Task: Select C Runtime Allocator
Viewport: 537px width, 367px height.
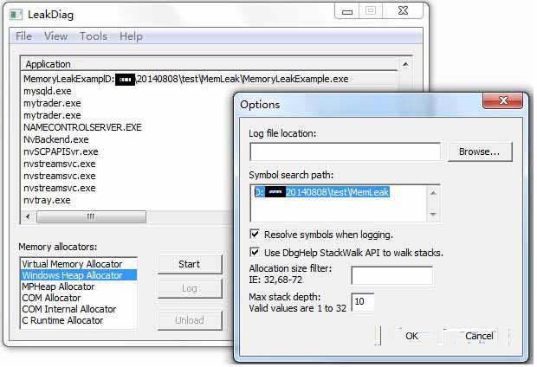Action: [x=79, y=320]
